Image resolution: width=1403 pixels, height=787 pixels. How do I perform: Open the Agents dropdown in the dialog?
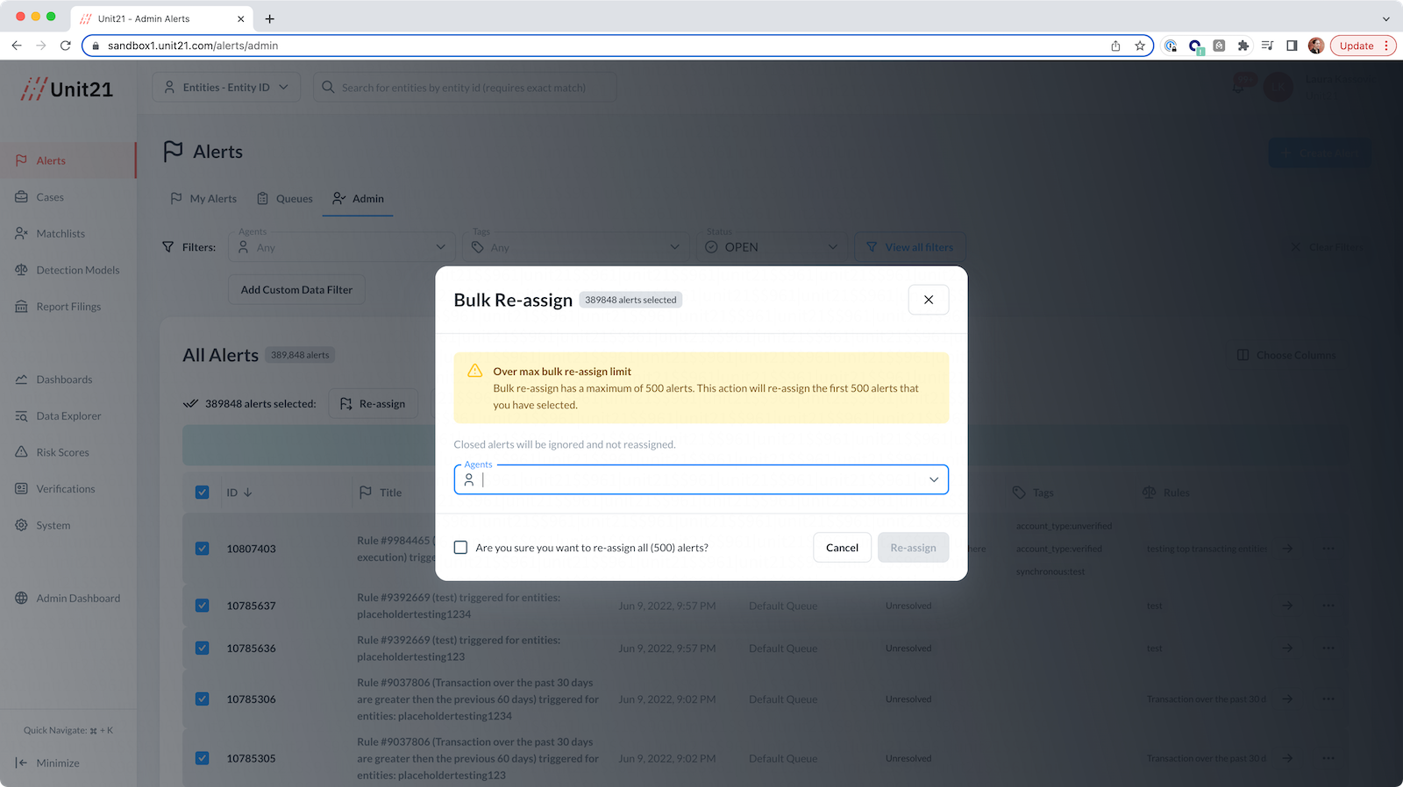click(x=934, y=479)
